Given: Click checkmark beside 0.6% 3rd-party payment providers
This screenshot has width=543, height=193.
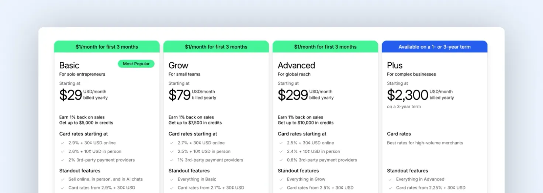Looking at the screenshot, I should [281, 160].
